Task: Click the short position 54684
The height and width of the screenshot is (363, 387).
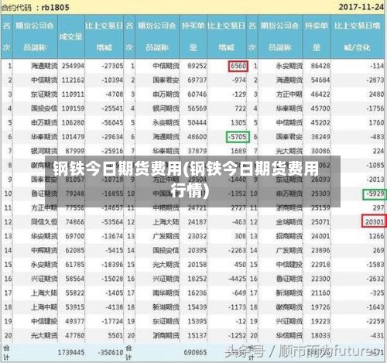Action: [320, 80]
